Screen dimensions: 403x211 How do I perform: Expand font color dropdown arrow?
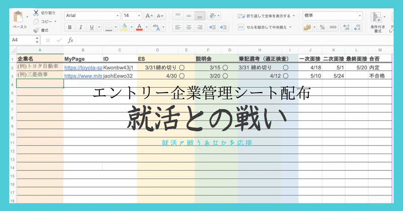(147, 27)
